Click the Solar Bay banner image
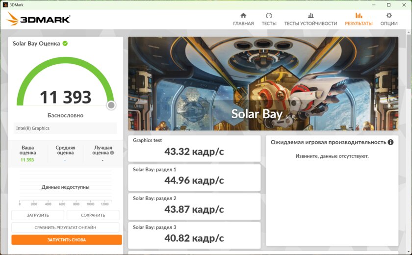The height and width of the screenshot is (255, 412). tap(263, 83)
